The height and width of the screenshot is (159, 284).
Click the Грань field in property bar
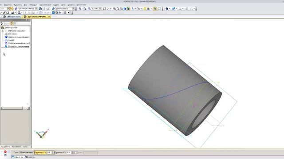(x=27, y=152)
